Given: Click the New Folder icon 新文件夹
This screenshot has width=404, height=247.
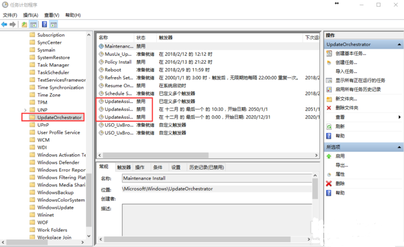Looking at the screenshot, I should point(329,99).
